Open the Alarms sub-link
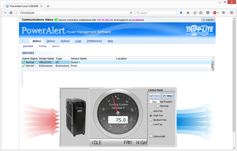The width and height of the screenshot is (237, 151). point(56,46)
